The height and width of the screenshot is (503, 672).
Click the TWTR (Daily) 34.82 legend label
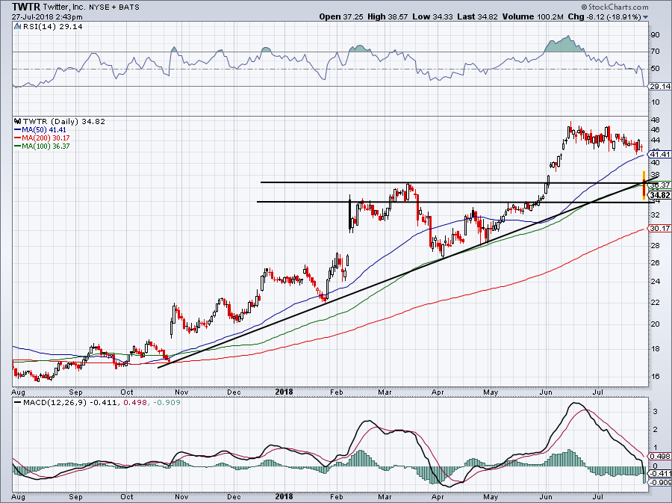64,122
